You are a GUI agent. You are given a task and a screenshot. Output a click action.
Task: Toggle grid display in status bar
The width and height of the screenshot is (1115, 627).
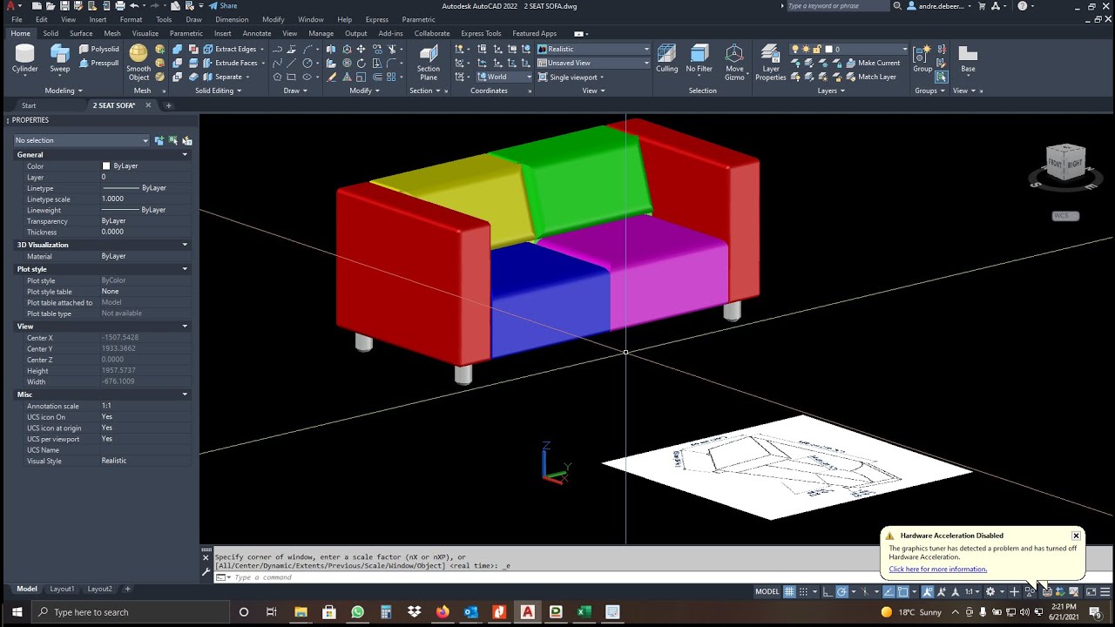click(789, 591)
